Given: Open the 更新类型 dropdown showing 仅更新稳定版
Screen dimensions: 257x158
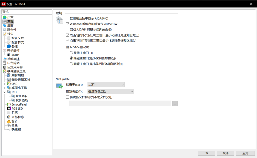Looking at the screenshot, I should [x=111, y=92].
